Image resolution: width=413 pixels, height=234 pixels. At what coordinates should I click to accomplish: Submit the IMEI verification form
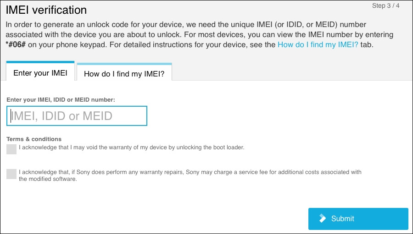pyautogui.click(x=358, y=219)
